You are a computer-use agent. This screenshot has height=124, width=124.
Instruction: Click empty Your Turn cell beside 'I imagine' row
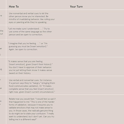point(96,48)
